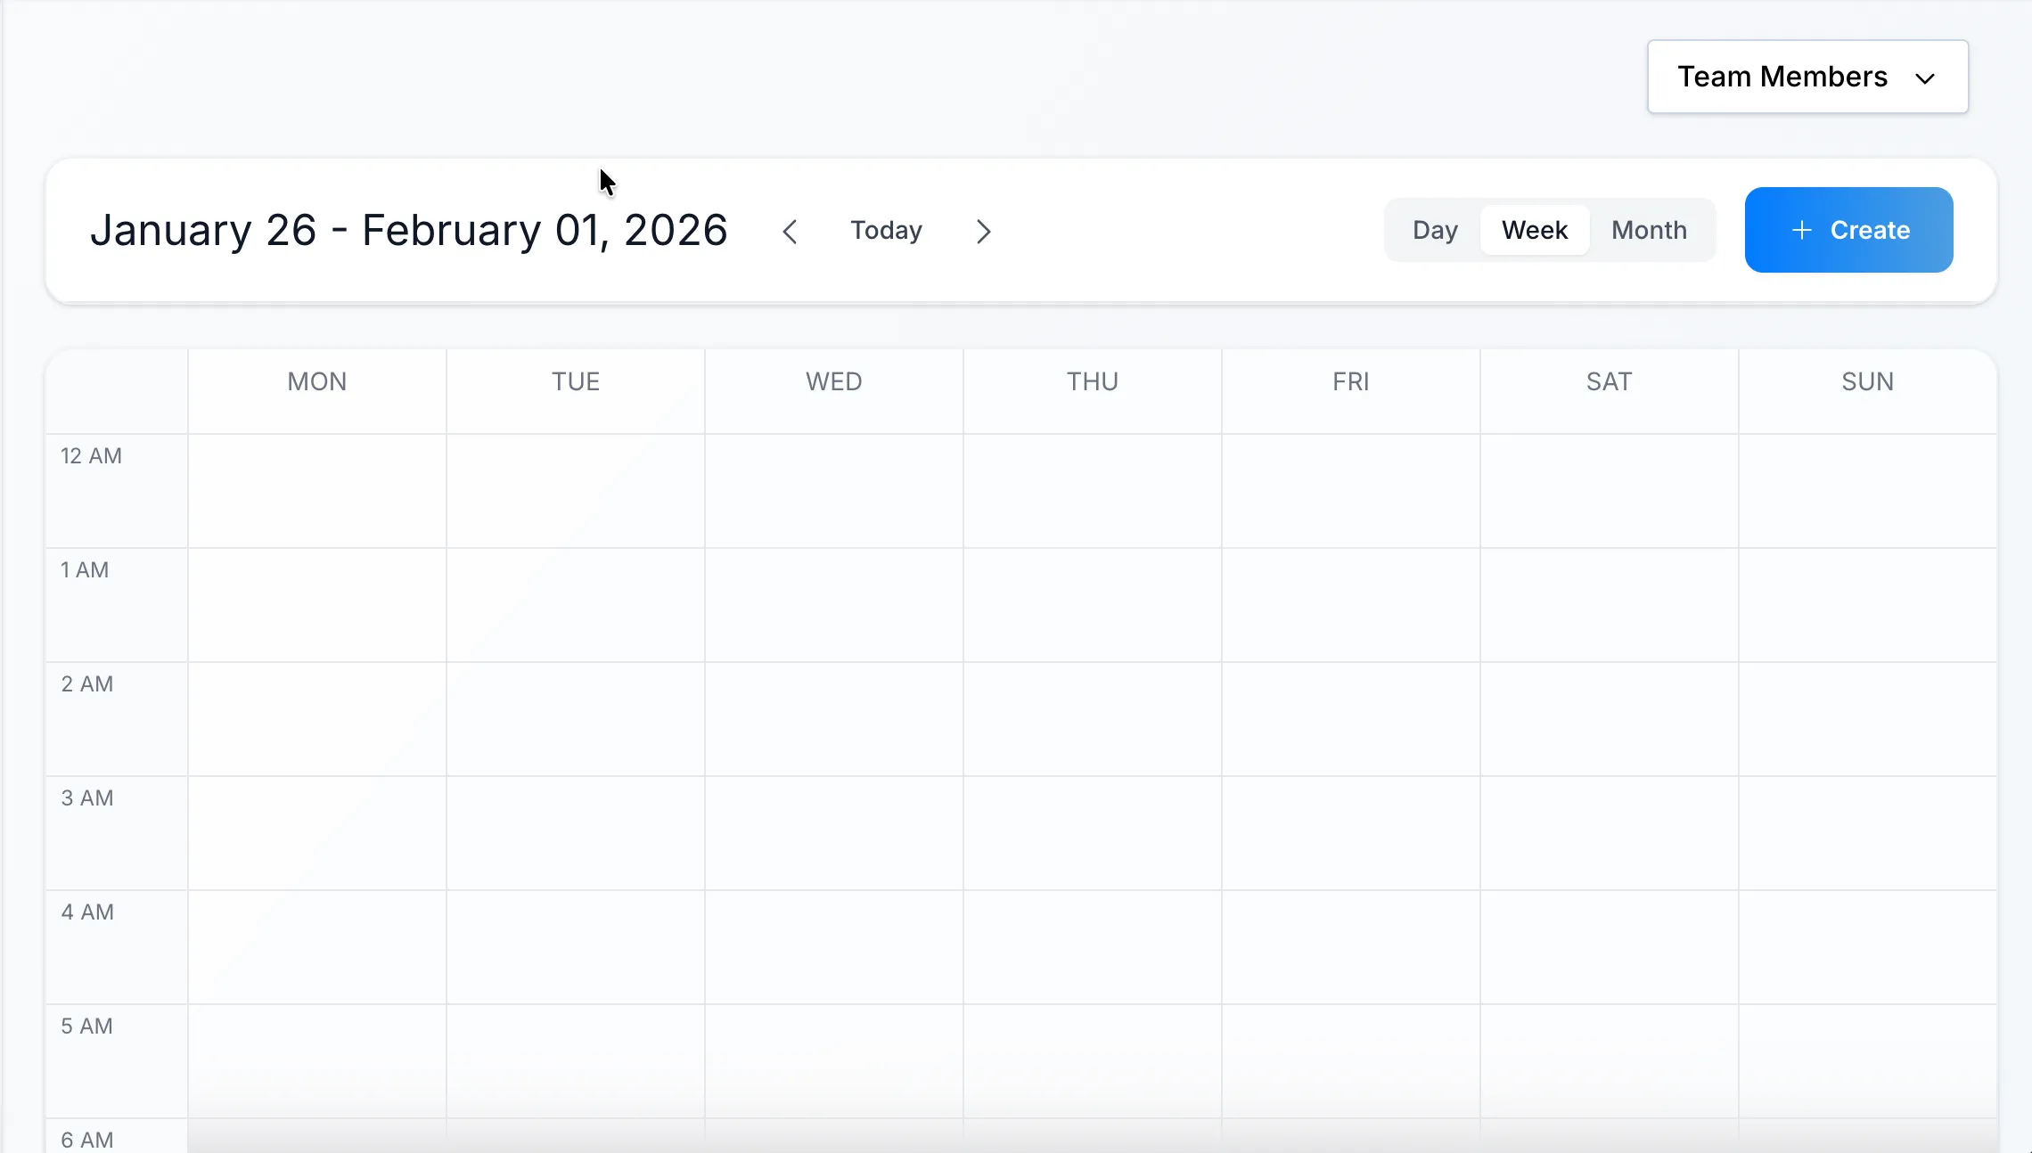The height and width of the screenshot is (1153, 2032).
Task: Click the WED day header
Action: click(x=832, y=381)
